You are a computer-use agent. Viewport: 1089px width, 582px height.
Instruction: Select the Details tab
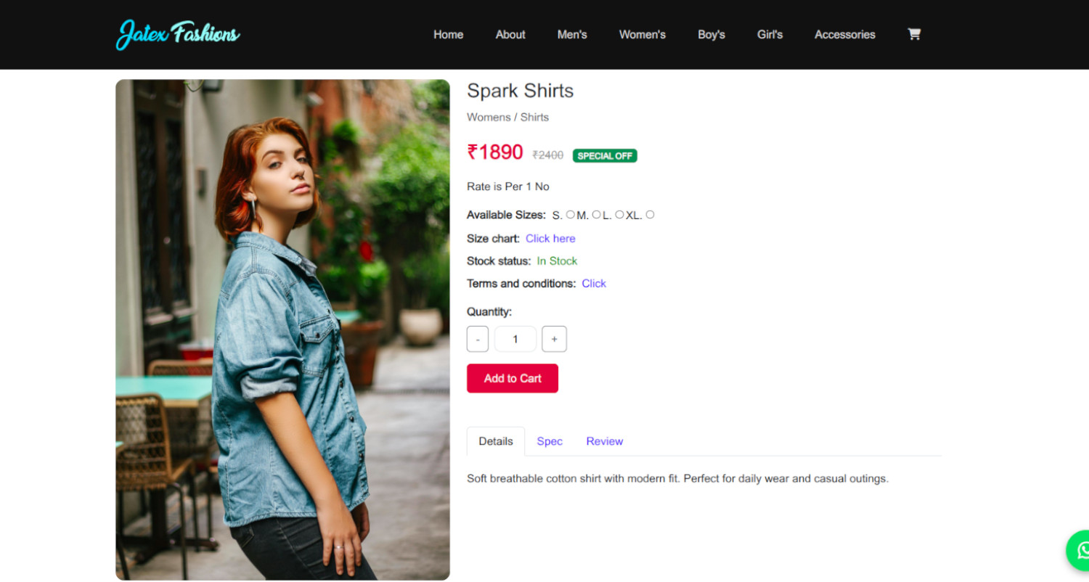pos(496,441)
